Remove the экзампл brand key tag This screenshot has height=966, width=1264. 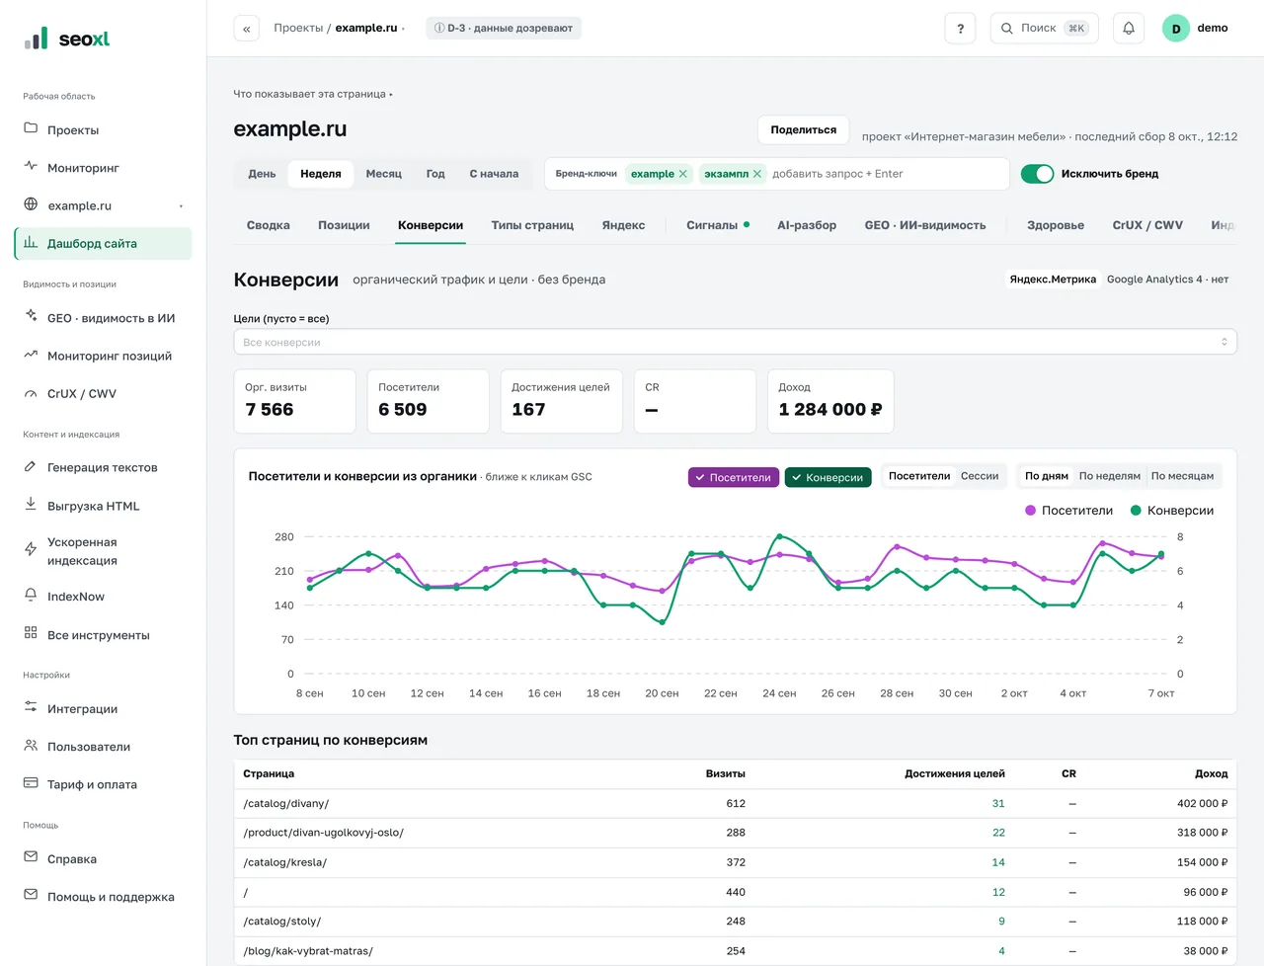point(757,174)
